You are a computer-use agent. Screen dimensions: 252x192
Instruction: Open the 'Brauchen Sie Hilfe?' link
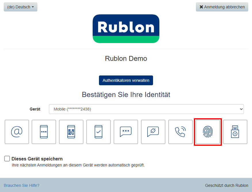[22, 185]
